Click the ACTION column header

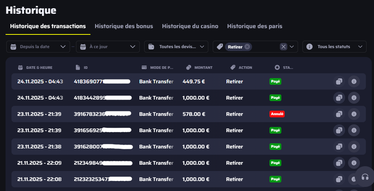241,68
